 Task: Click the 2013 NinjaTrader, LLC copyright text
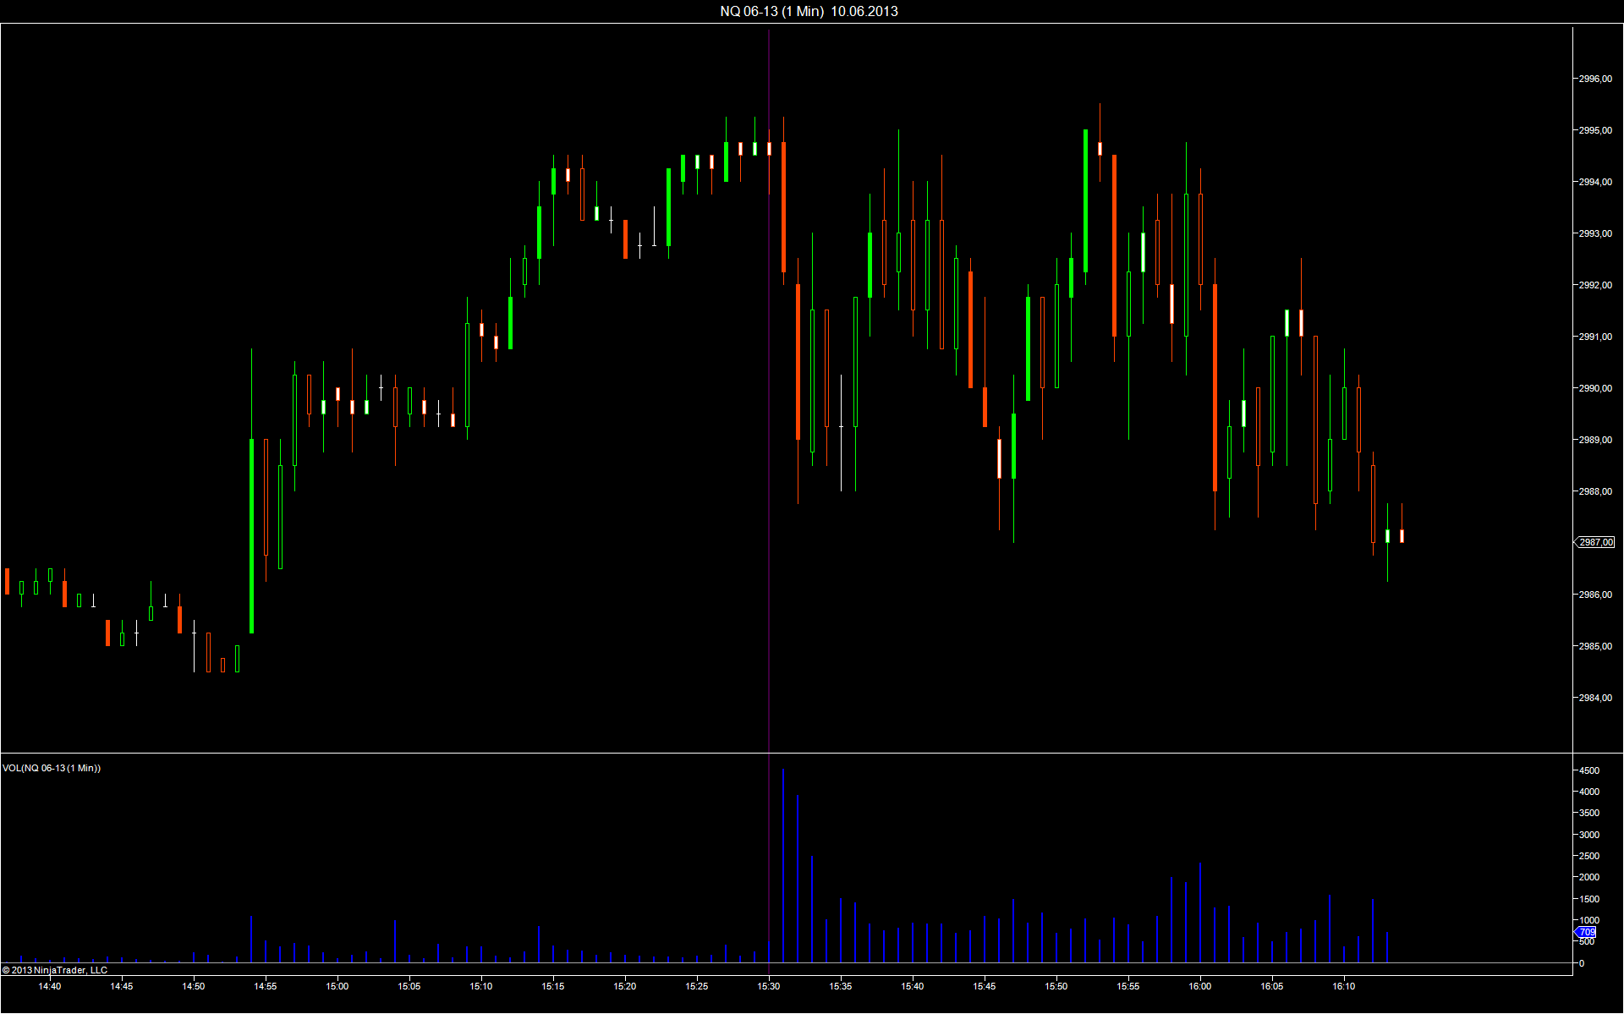[x=56, y=970]
